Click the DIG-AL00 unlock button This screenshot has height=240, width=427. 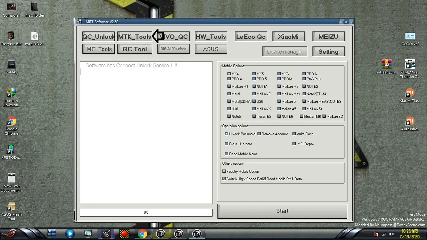point(173,49)
